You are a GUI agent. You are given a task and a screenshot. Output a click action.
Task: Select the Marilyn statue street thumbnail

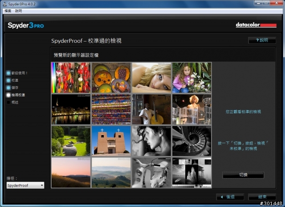click(x=192, y=109)
